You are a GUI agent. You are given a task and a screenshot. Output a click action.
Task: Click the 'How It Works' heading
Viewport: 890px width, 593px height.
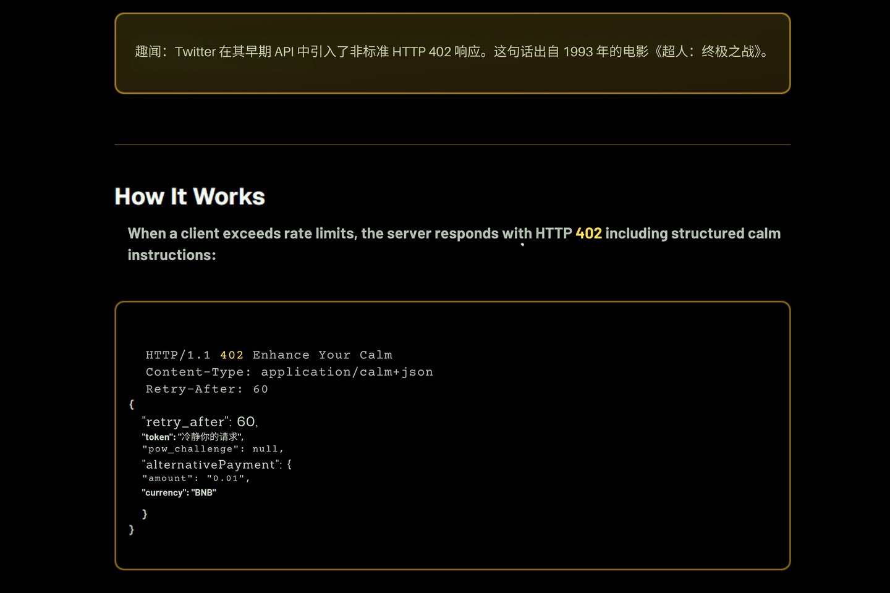190,196
